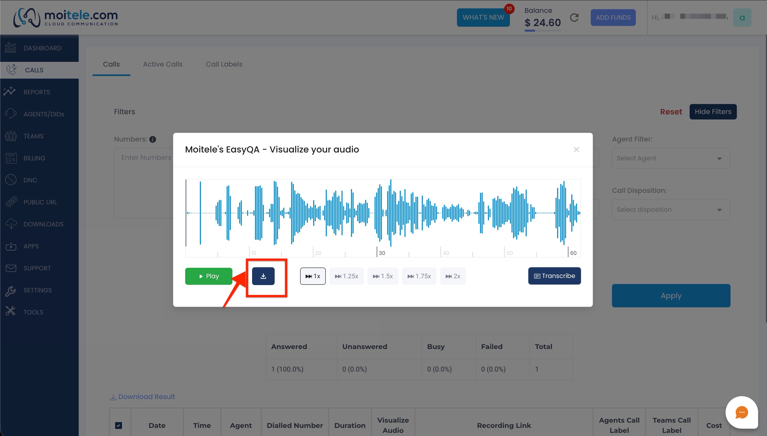The width and height of the screenshot is (767, 436).
Task: Download the call results
Action: [x=142, y=397]
